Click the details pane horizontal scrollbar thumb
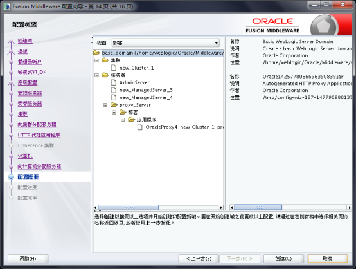This screenshot has height=269, width=356. [258, 207]
